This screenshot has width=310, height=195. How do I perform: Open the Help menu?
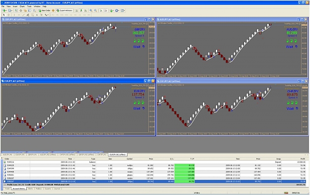tap(45, 6)
